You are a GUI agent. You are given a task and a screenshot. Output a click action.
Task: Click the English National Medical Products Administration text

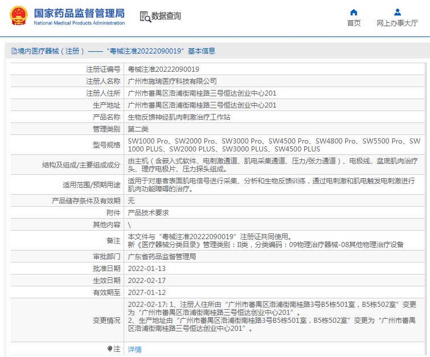(x=79, y=23)
